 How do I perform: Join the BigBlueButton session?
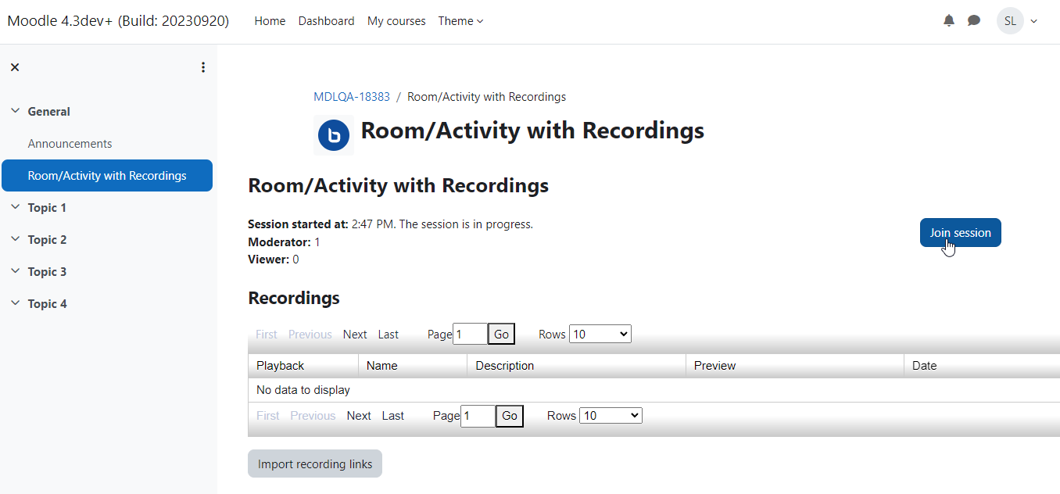click(961, 232)
